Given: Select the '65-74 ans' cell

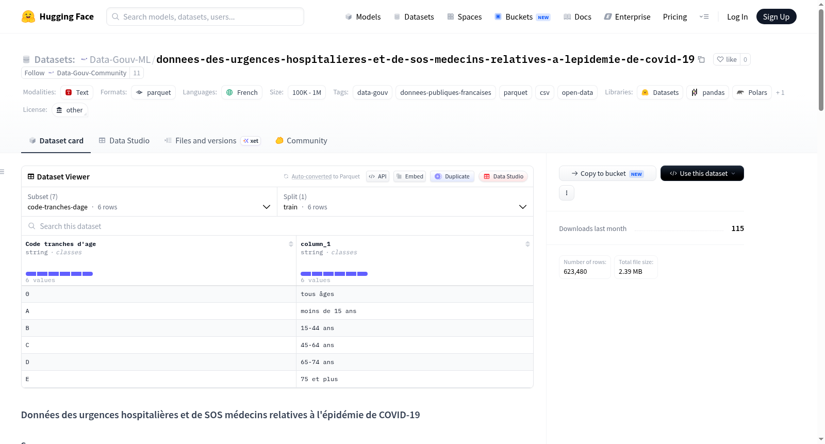Looking at the screenshot, I should [x=415, y=362].
